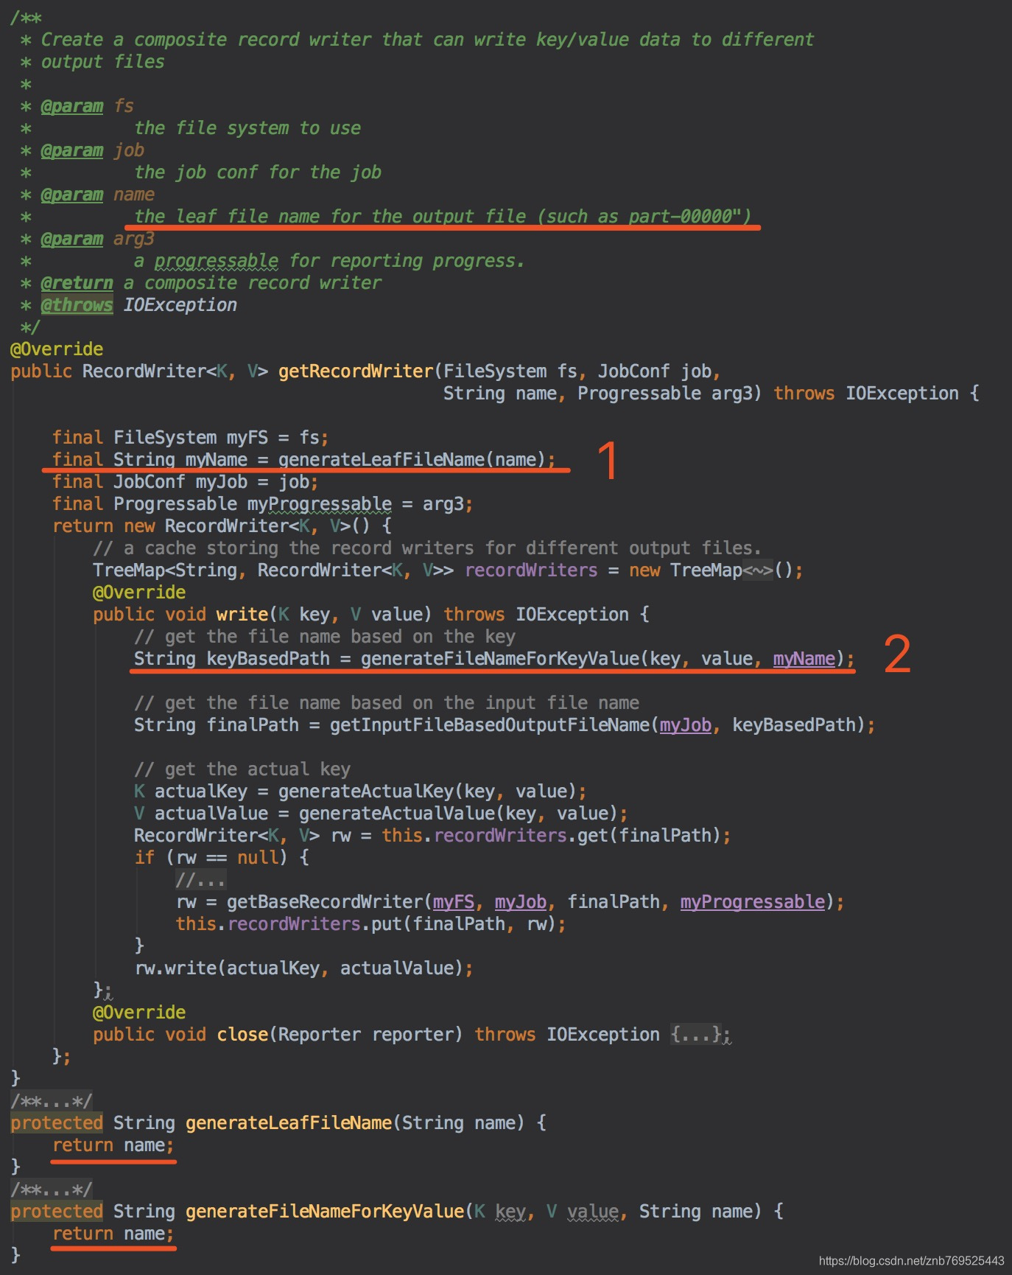This screenshot has width=1012, height=1275.
Task: Click generateLeafFileName in its protected declaration
Action: 289,1123
